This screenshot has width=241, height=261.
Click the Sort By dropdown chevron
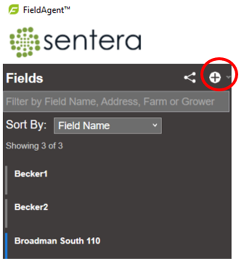pos(155,125)
